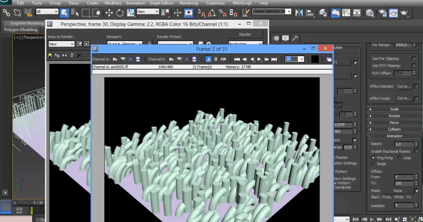Toggle the Percent Snap icon
This screenshot has height=222, width=423.
click(x=223, y=13)
